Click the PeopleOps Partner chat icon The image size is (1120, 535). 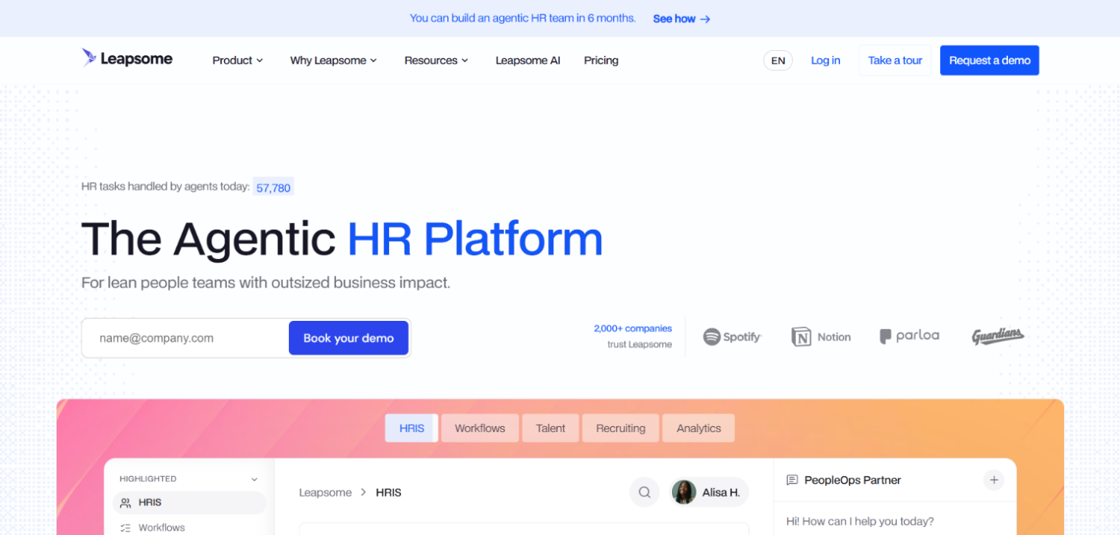click(x=792, y=481)
